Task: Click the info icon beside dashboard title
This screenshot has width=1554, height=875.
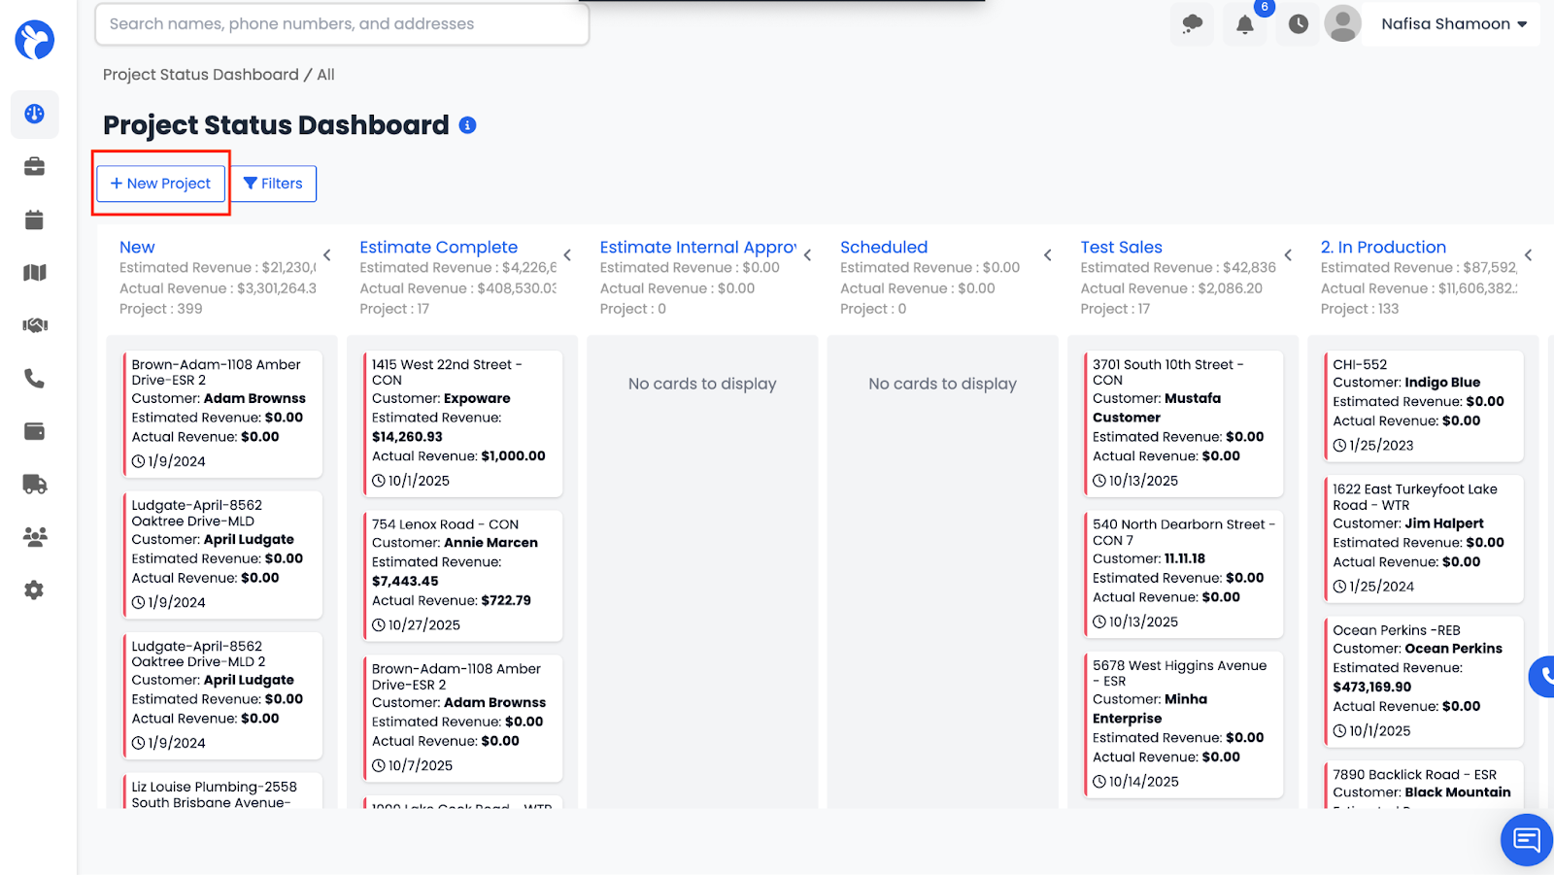Action: (469, 124)
